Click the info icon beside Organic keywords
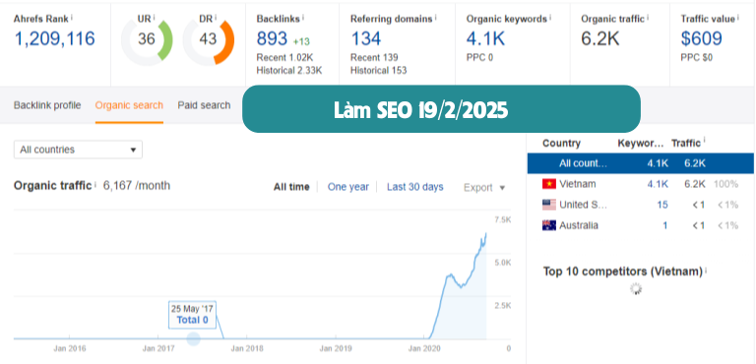This screenshot has height=364, width=756. pos(550,18)
